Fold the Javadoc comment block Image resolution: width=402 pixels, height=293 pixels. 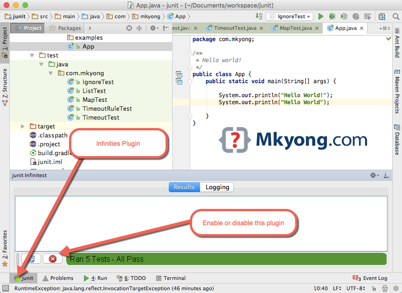pyautogui.click(x=190, y=53)
